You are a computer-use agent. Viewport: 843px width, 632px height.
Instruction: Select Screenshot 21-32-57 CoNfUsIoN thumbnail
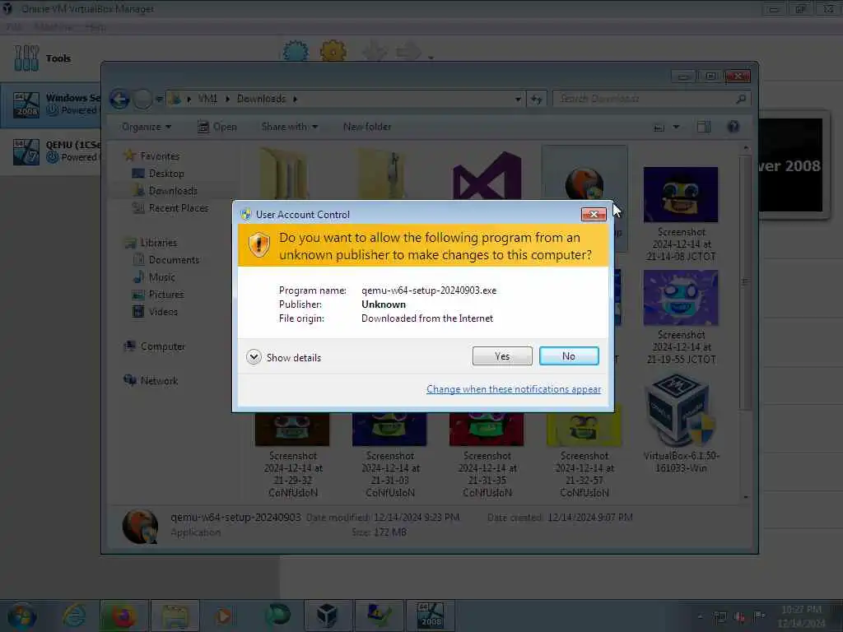pyautogui.click(x=585, y=430)
